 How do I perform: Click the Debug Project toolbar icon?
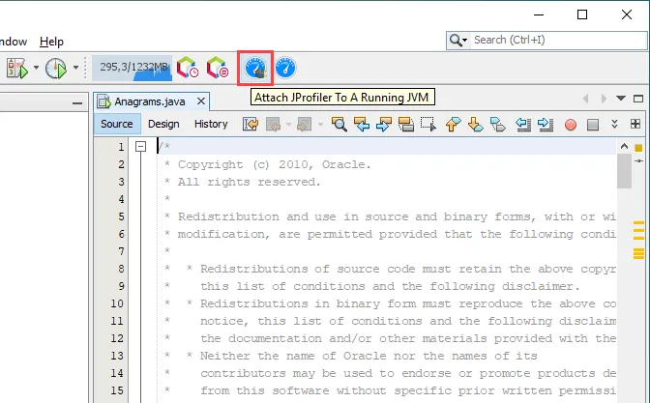point(17,68)
